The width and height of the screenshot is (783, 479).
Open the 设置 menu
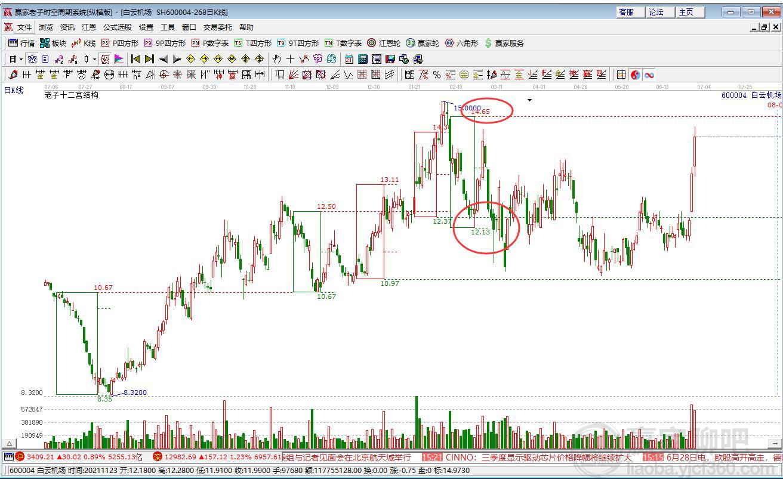[x=146, y=27]
